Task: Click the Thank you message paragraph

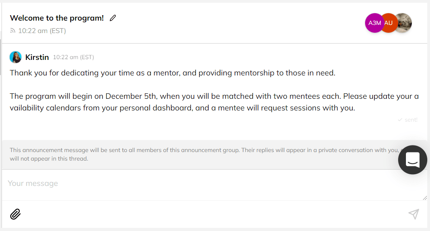Action: coord(172,73)
